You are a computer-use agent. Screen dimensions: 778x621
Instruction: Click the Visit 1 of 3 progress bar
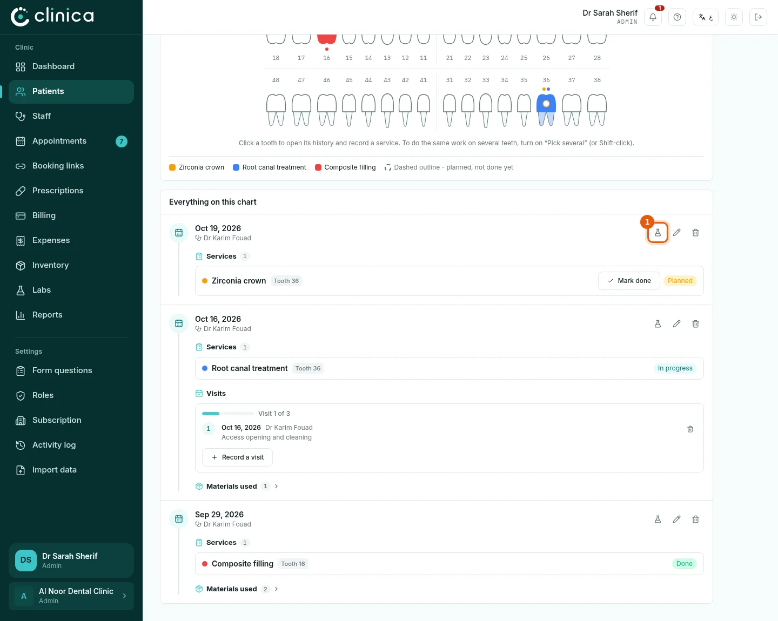[x=228, y=414]
